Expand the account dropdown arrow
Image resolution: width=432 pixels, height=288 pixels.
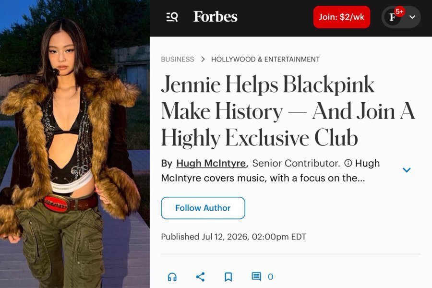412,17
